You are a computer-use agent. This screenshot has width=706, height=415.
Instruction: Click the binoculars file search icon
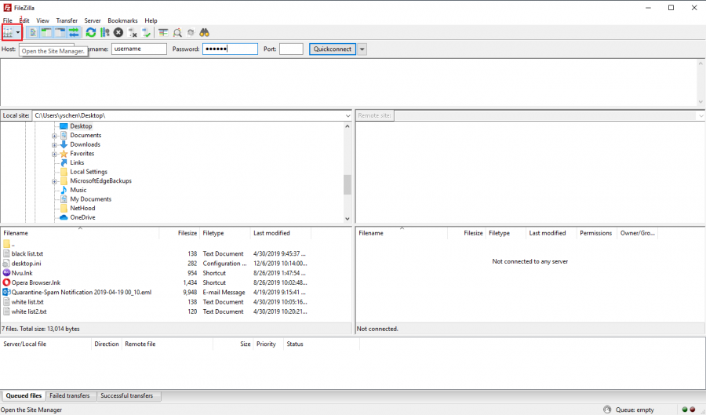[204, 32]
